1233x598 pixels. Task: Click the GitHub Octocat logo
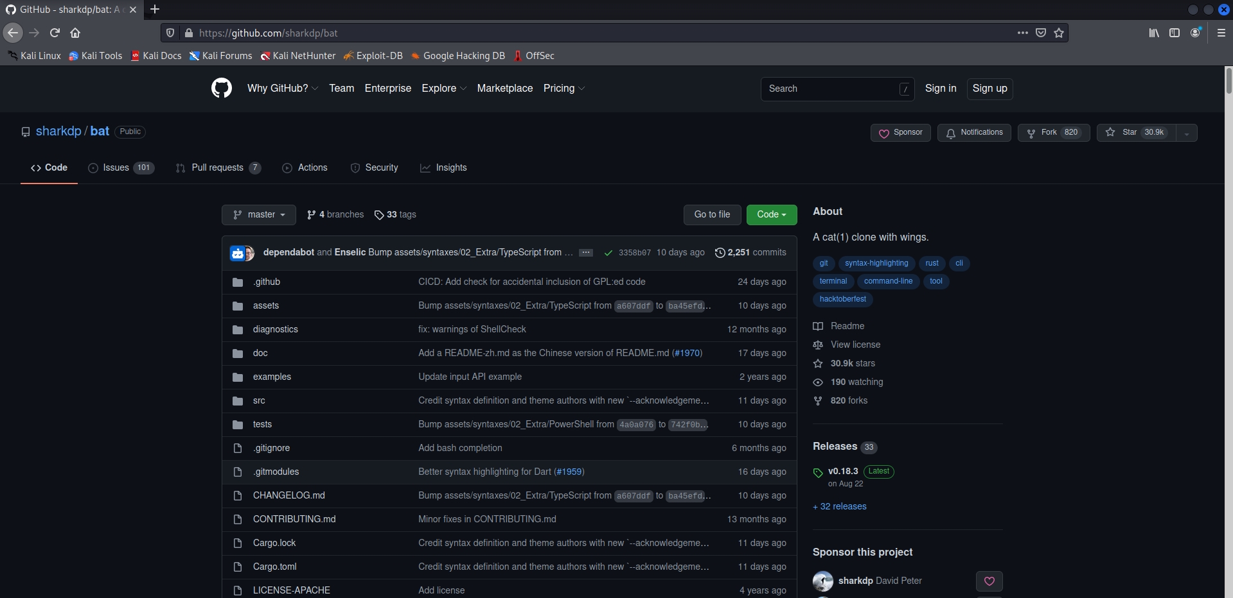coord(222,88)
